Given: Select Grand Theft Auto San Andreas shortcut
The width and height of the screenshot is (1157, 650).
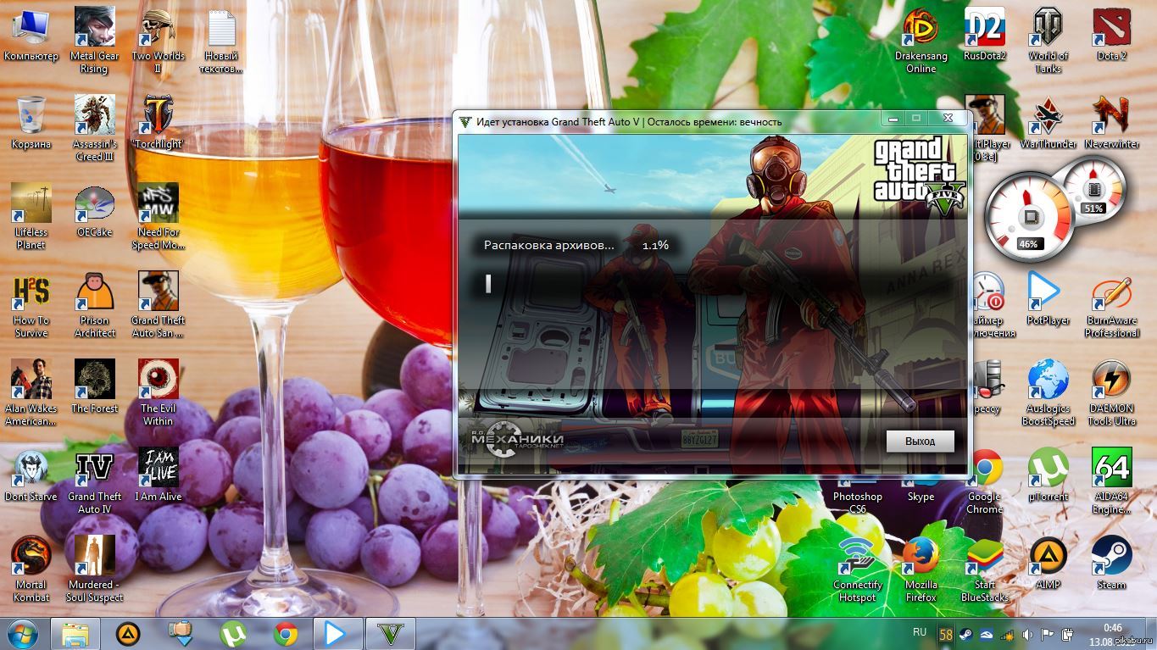Looking at the screenshot, I should [158, 305].
